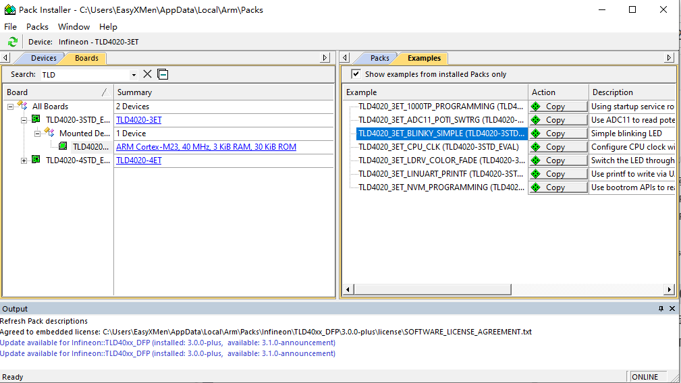Click the Action column header

click(559, 92)
